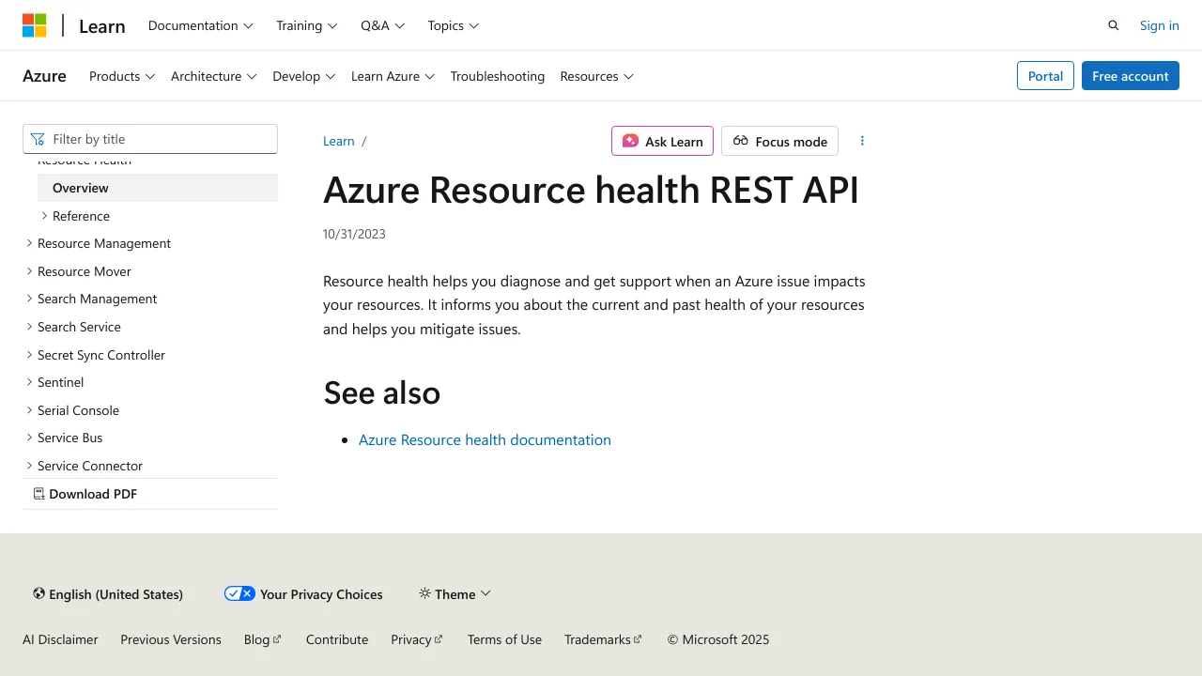This screenshot has width=1202, height=676.
Task: Open the Learn Azure dropdown
Action: click(393, 76)
